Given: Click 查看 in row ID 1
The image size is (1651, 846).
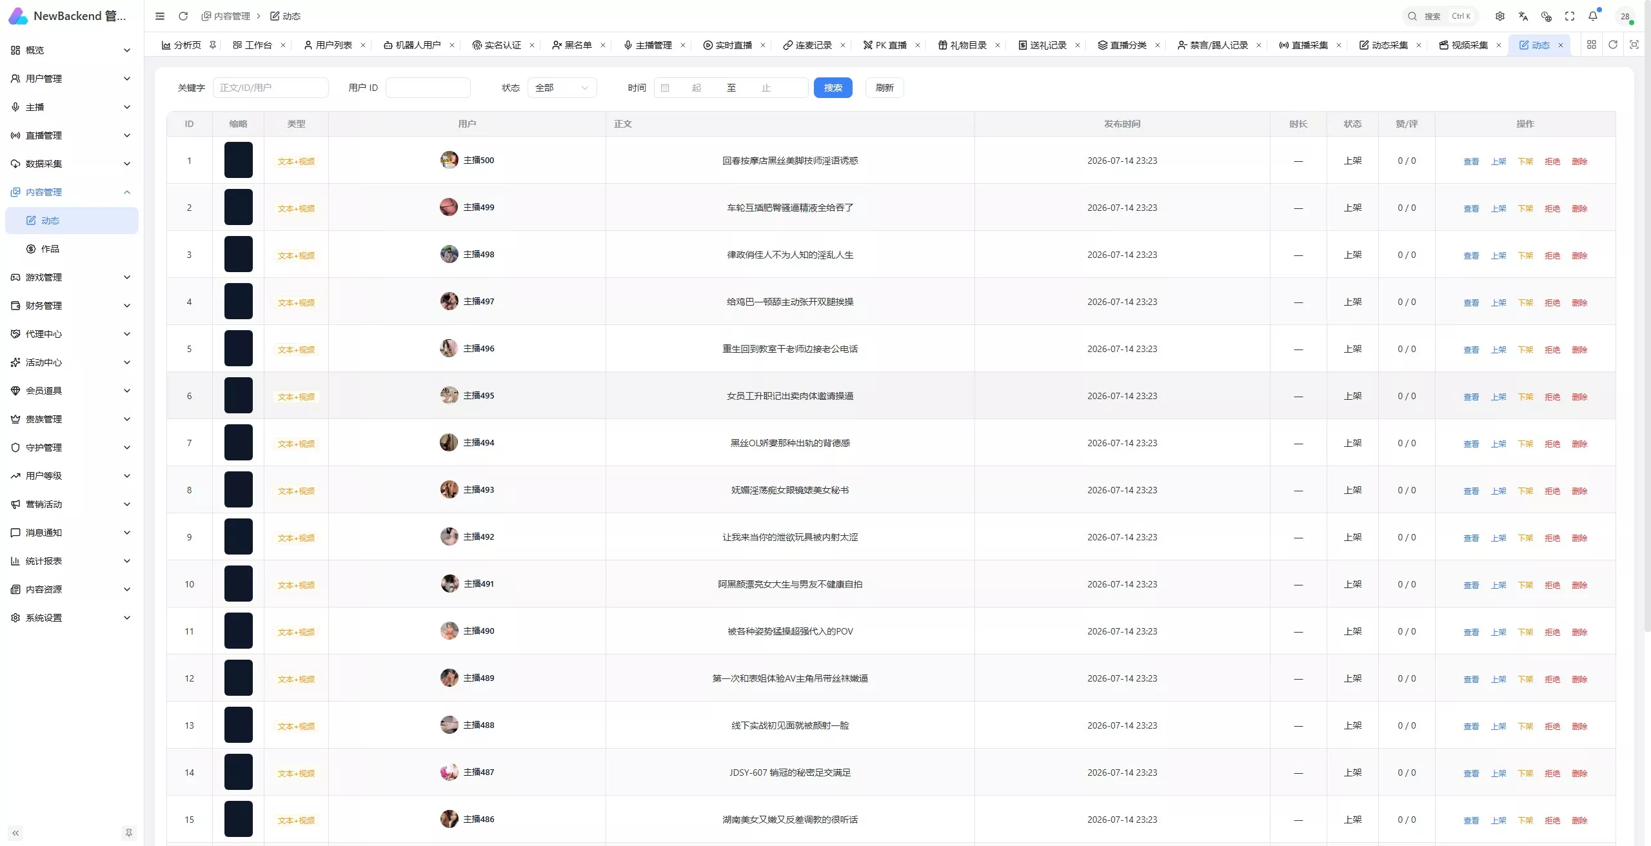Looking at the screenshot, I should [1471, 162].
